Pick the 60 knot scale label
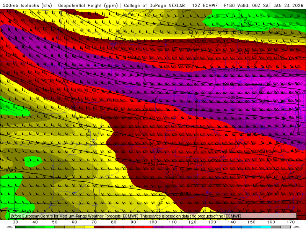Viewport: 306px width, 229px height. point(74,222)
